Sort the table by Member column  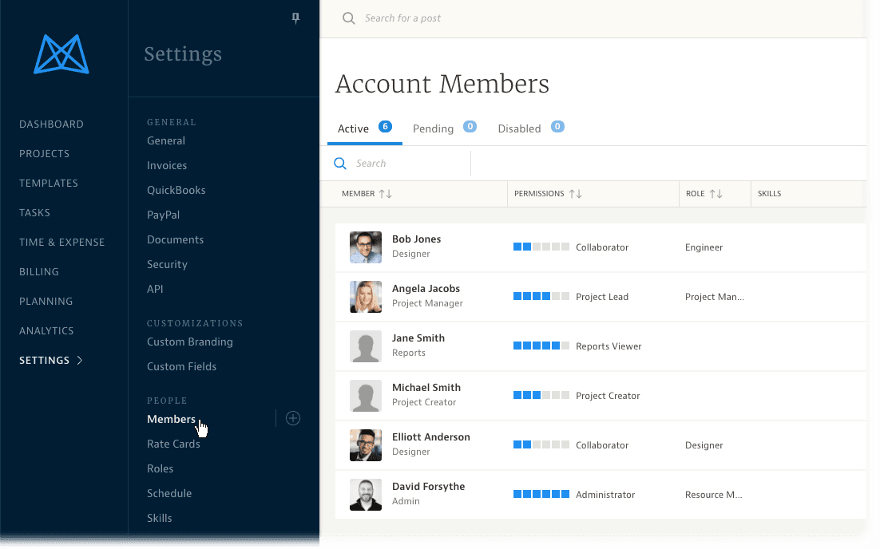(x=386, y=194)
